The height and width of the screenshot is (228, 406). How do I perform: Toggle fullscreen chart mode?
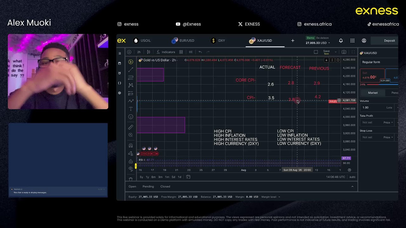coord(353,52)
